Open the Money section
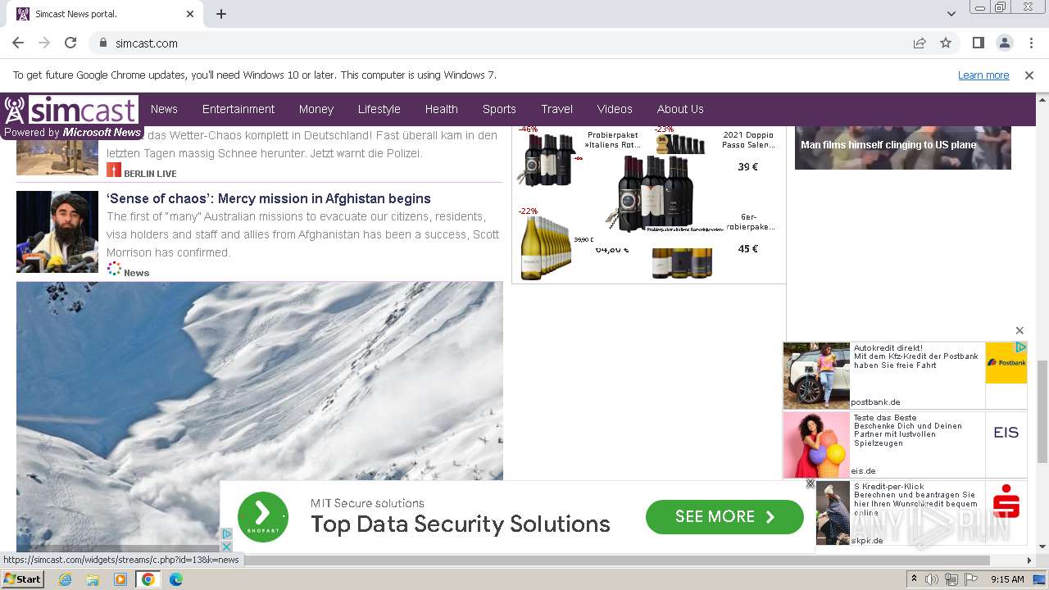 pyautogui.click(x=316, y=109)
